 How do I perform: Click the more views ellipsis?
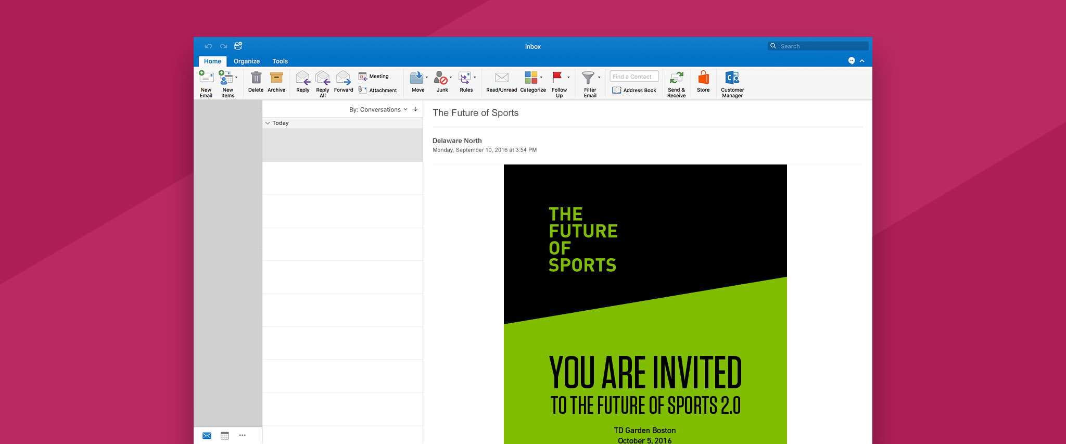click(243, 435)
